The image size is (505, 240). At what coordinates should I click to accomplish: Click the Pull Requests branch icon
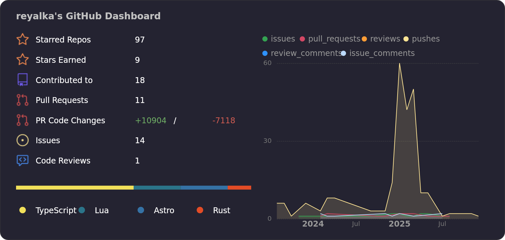[x=22, y=100]
